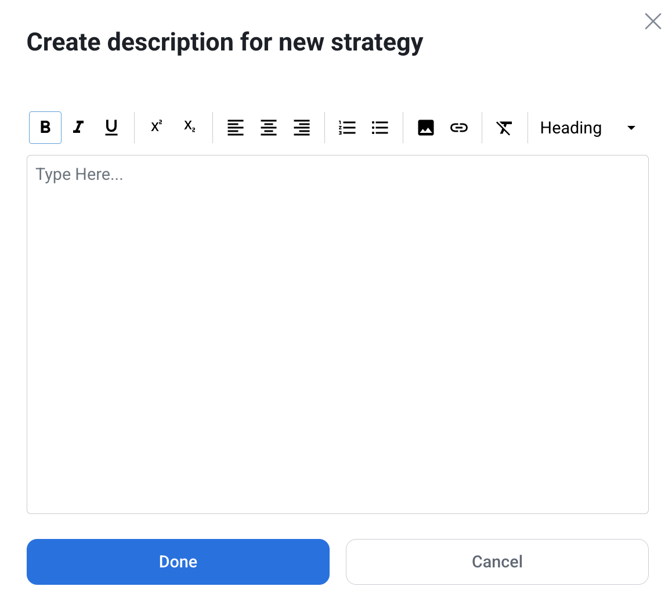
Task: Apply superscript formatting
Action: [x=156, y=127]
